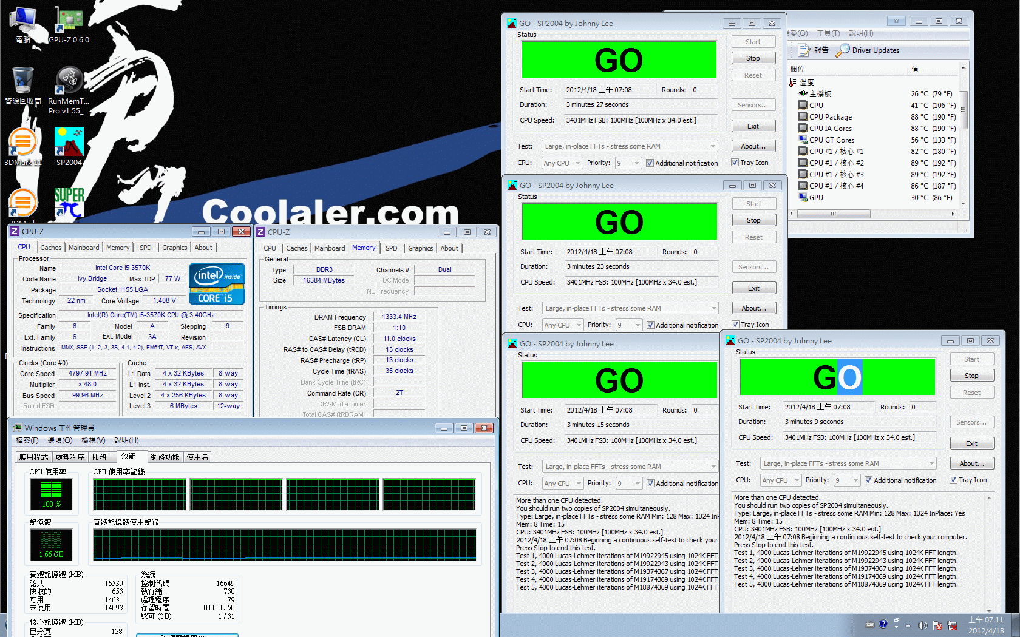Click Exit in the 23-seconds SP2004 window
The height and width of the screenshot is (637, 1020).
pos(753,288)
